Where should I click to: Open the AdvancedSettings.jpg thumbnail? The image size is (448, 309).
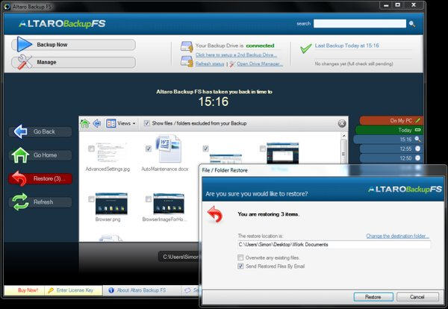tap(111, 152)
